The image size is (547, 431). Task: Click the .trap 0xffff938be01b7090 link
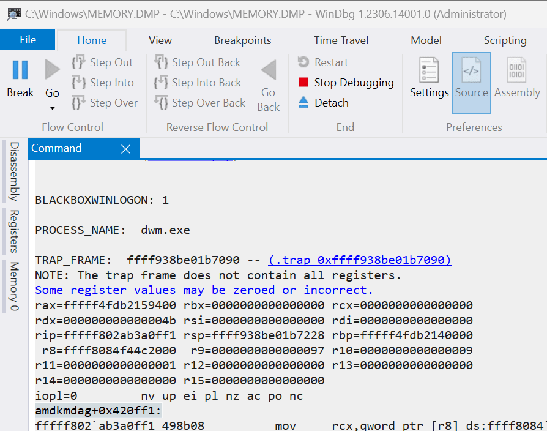(x=360, y=260)
